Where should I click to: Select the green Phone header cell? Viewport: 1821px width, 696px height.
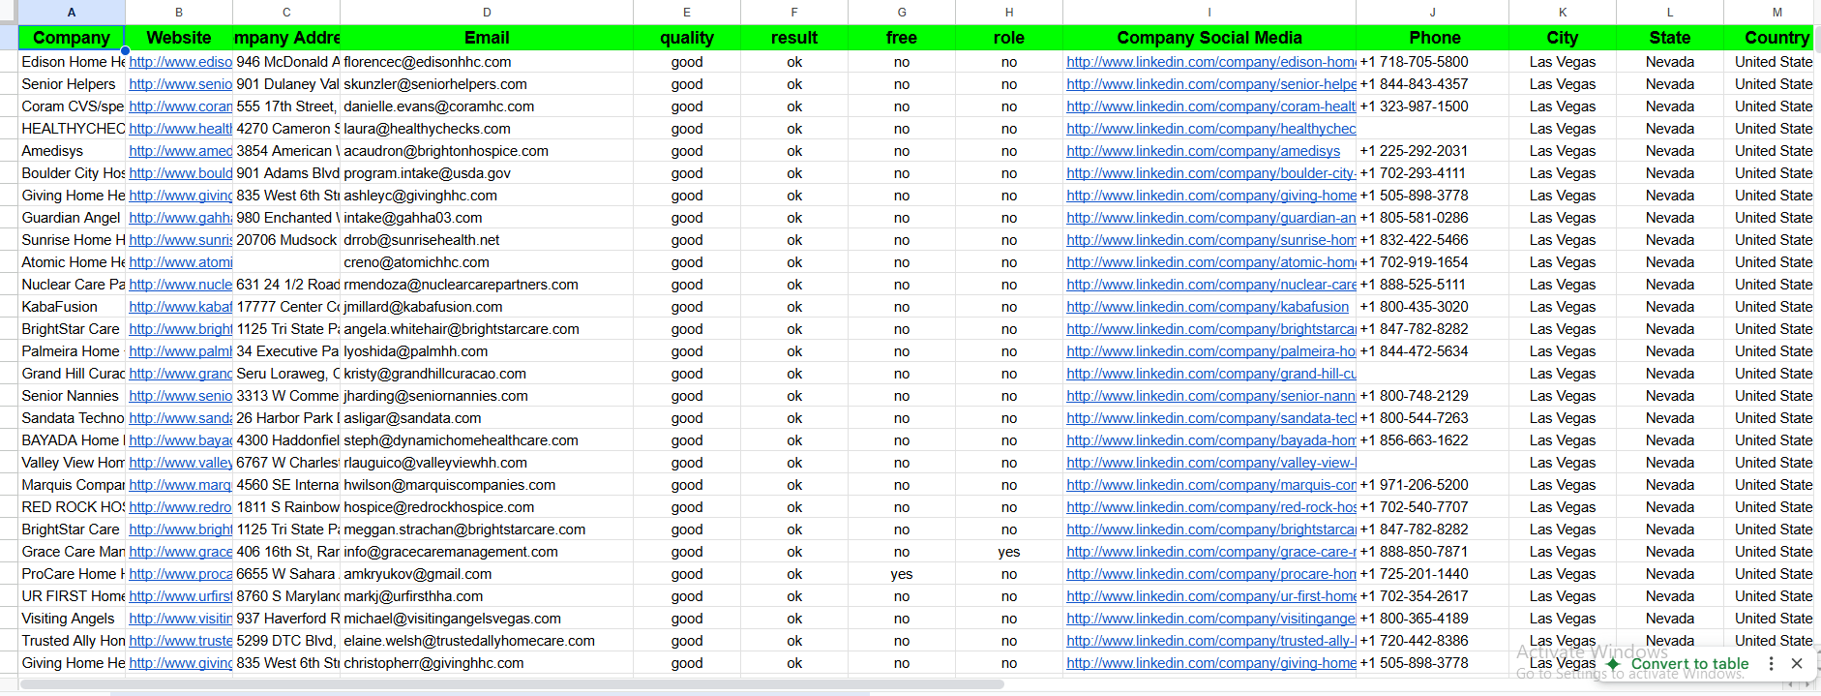point(1432,38)
